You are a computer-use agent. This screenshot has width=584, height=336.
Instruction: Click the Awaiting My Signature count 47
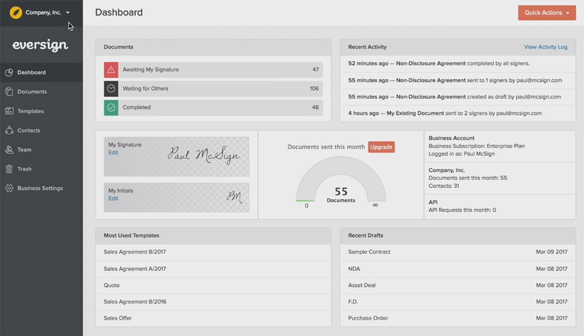click(316, 70)
